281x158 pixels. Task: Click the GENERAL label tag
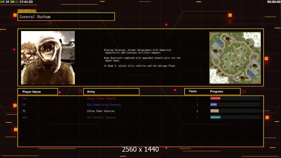[27, 11]
